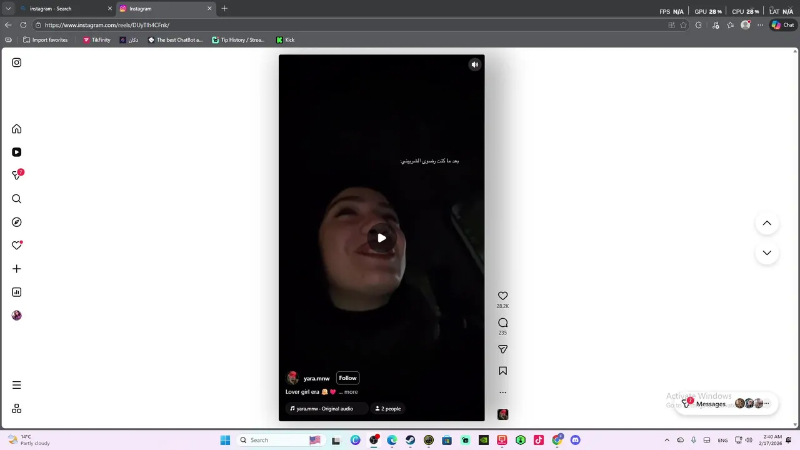View the '2 people' tagged in the reel
The height and width of the screenshot is (450, 800).
point(387,409)
